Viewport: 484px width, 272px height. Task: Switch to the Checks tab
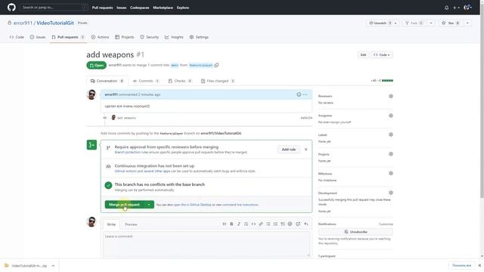coord(180,81)
